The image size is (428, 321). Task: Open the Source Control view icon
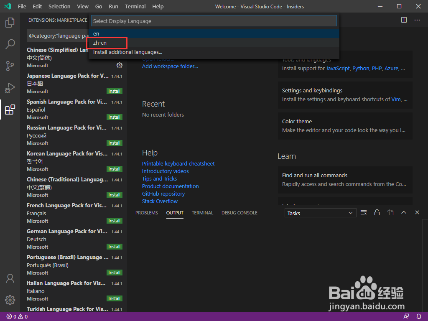10,66
